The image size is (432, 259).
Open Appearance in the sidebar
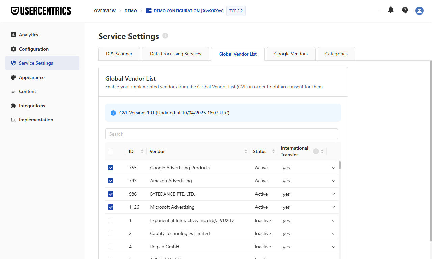(42, 77)
